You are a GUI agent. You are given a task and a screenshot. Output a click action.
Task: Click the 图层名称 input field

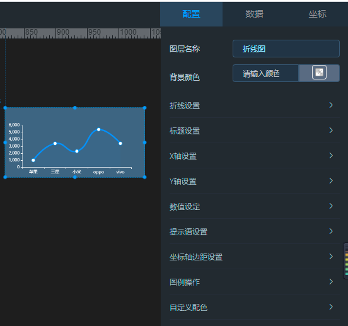point(286,49)
